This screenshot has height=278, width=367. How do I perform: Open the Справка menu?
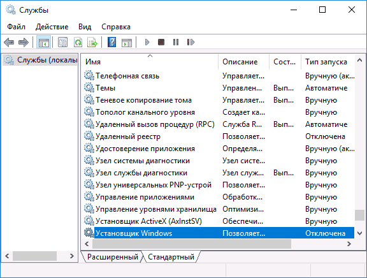tap(116, 27)
